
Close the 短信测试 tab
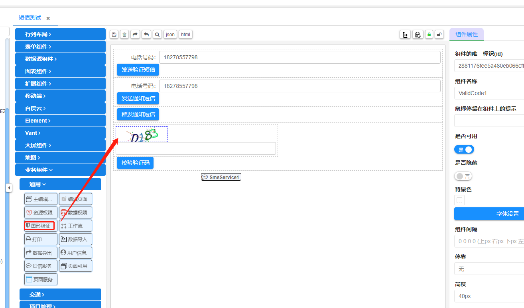coord(48,18)
